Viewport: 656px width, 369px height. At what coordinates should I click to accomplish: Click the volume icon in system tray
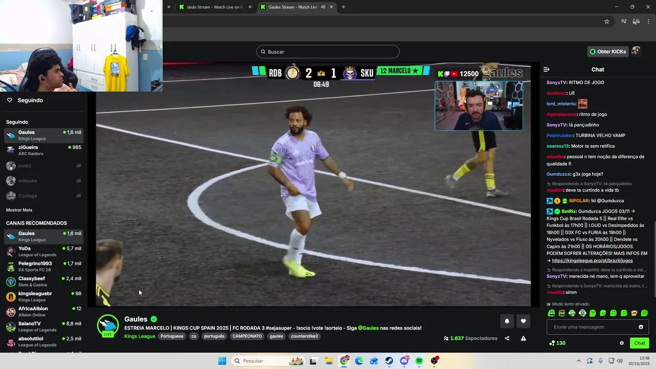(619, 361)
